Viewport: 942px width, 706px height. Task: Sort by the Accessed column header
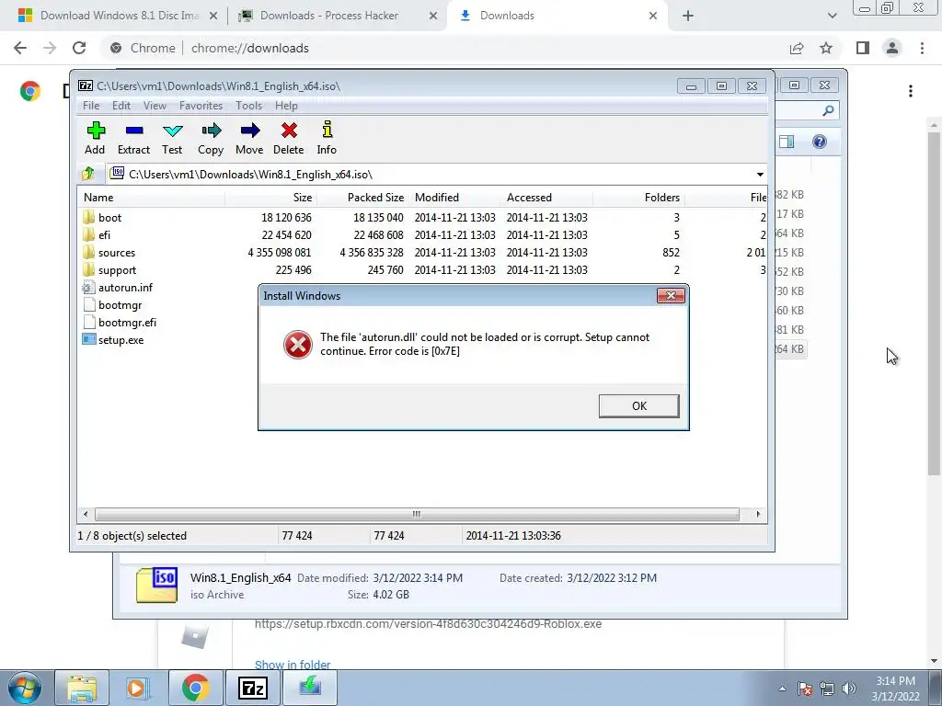click(x=546, y=198)
